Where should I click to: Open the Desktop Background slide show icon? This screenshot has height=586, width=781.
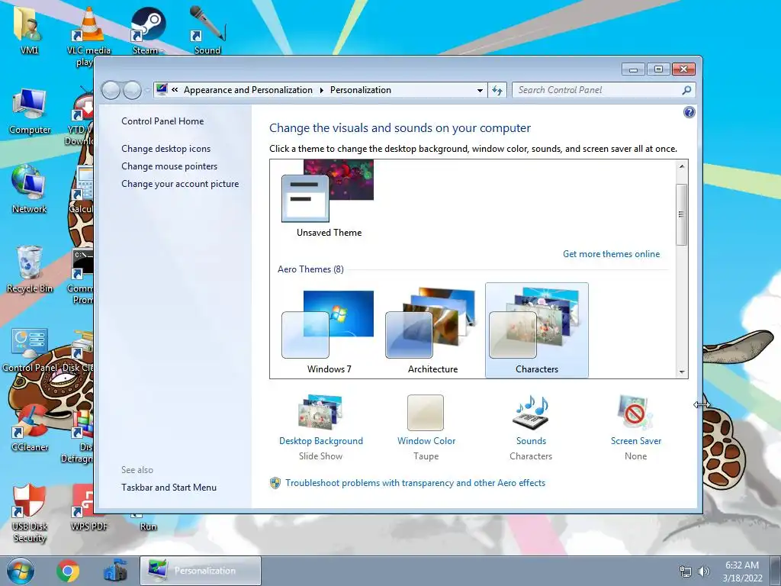pos(320,412)
